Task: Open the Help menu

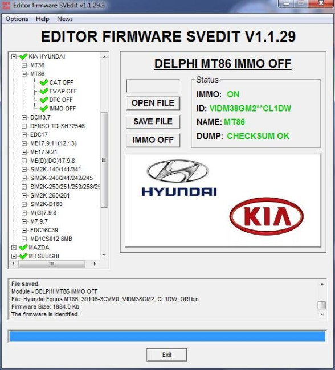Action: tap(43, 19)
